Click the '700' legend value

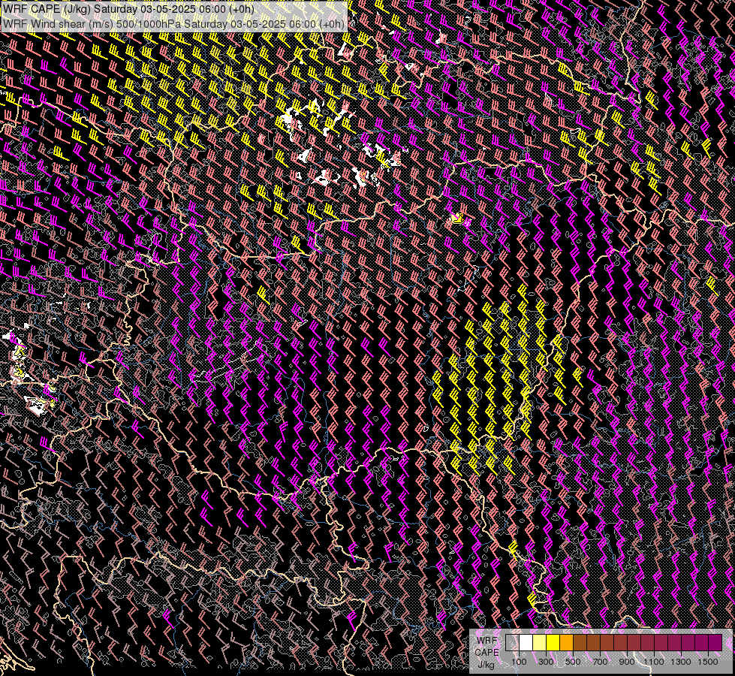600,662
